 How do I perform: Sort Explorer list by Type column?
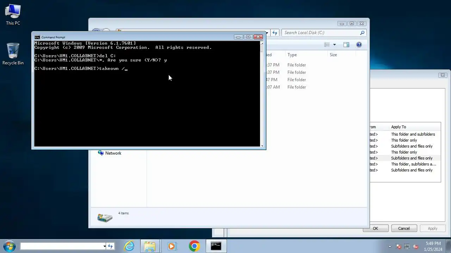click(292, 55)
